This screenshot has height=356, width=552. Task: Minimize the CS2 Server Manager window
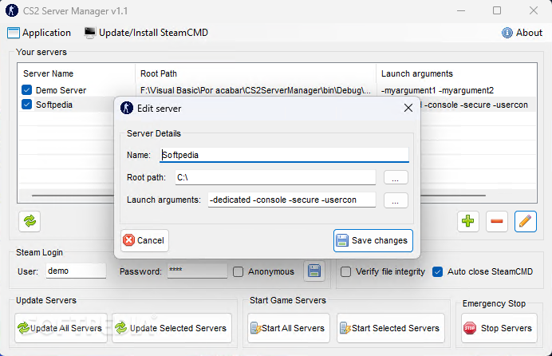point(461,10)
